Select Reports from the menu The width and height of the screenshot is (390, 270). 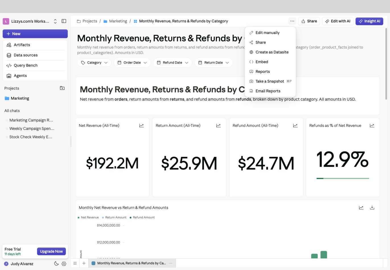click(270, 71)
